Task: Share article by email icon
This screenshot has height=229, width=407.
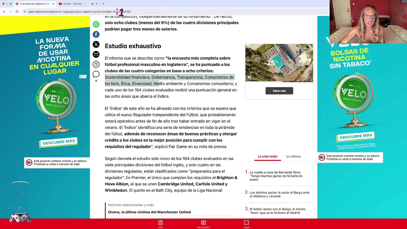Action: click(96, 54)
